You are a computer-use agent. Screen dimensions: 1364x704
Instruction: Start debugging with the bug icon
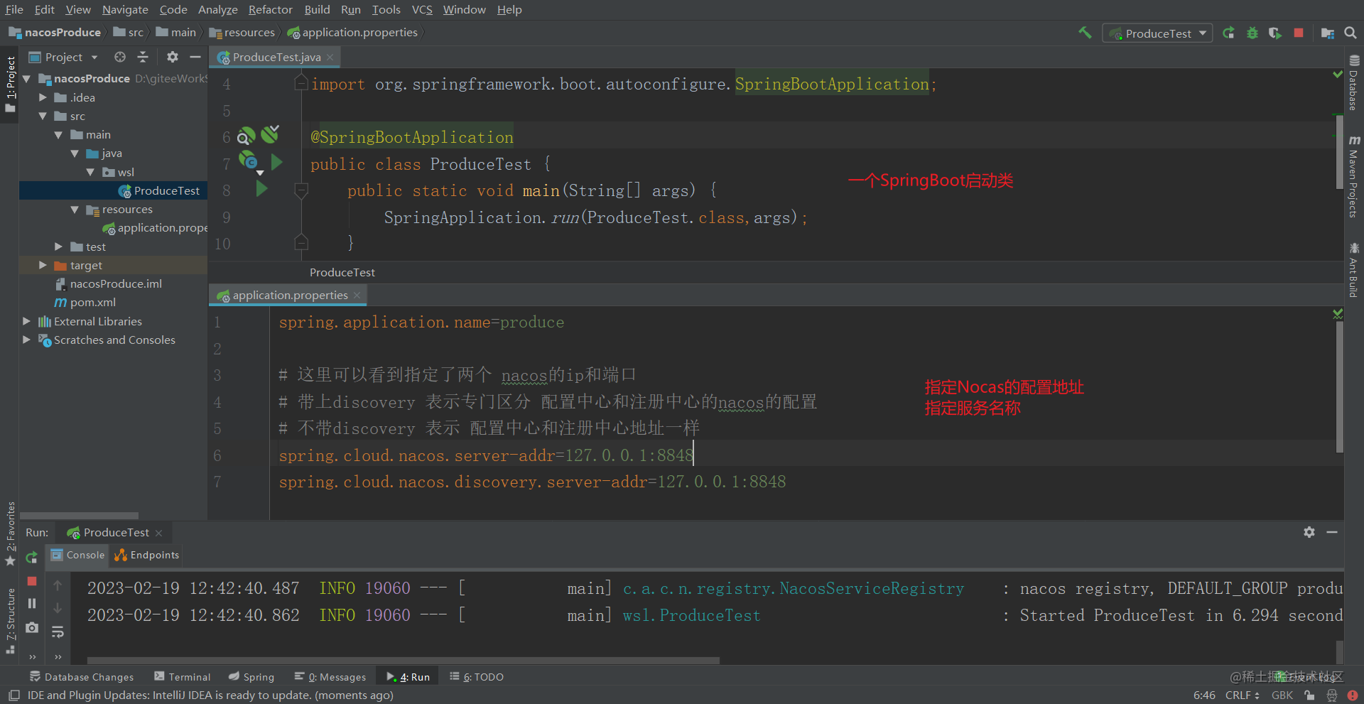coord(1252,33)
